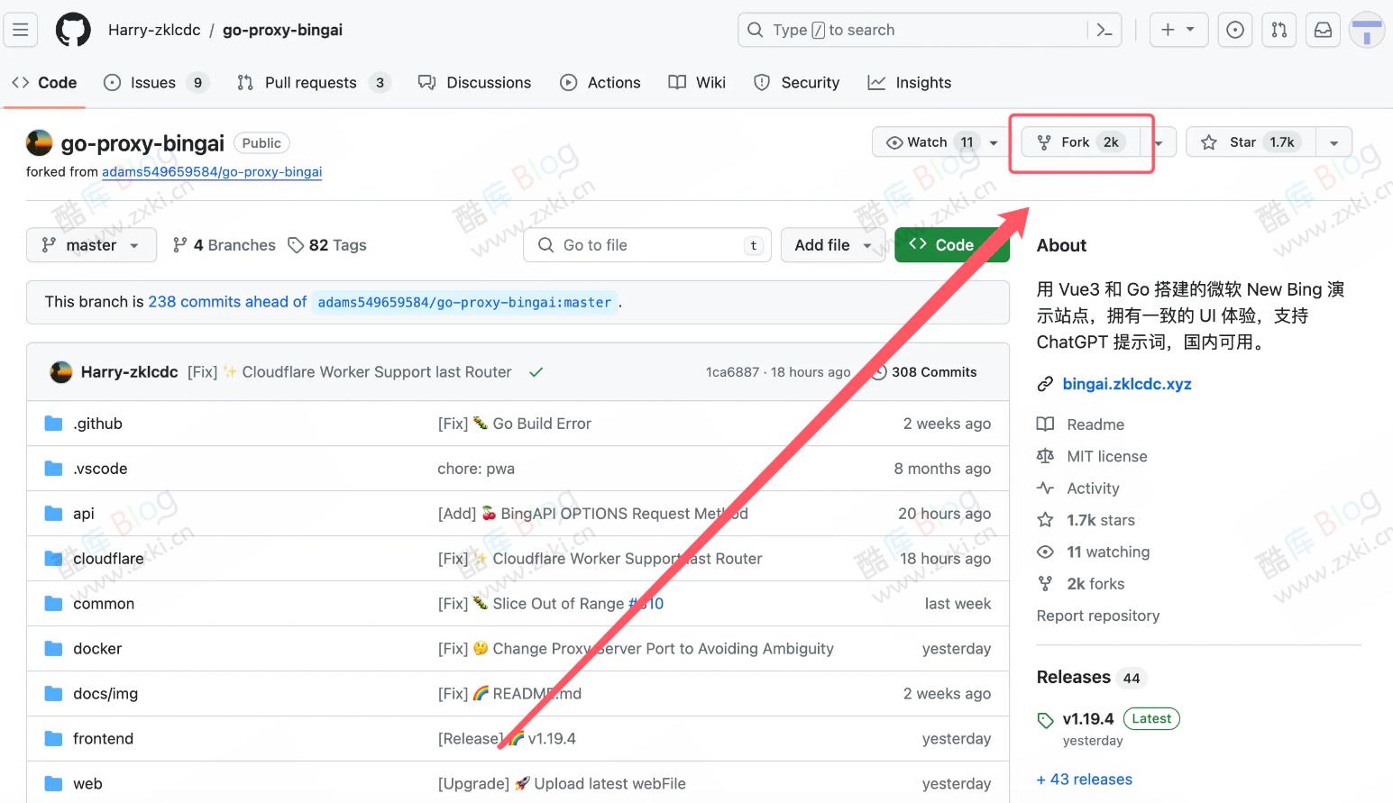Open the create new plus dropdown

pos(1178,29)
